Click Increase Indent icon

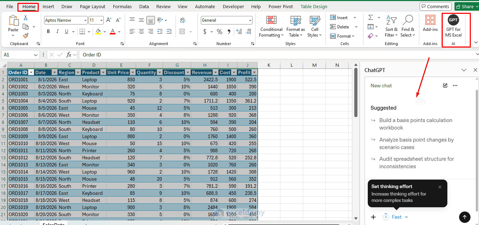tap(169, 32)
